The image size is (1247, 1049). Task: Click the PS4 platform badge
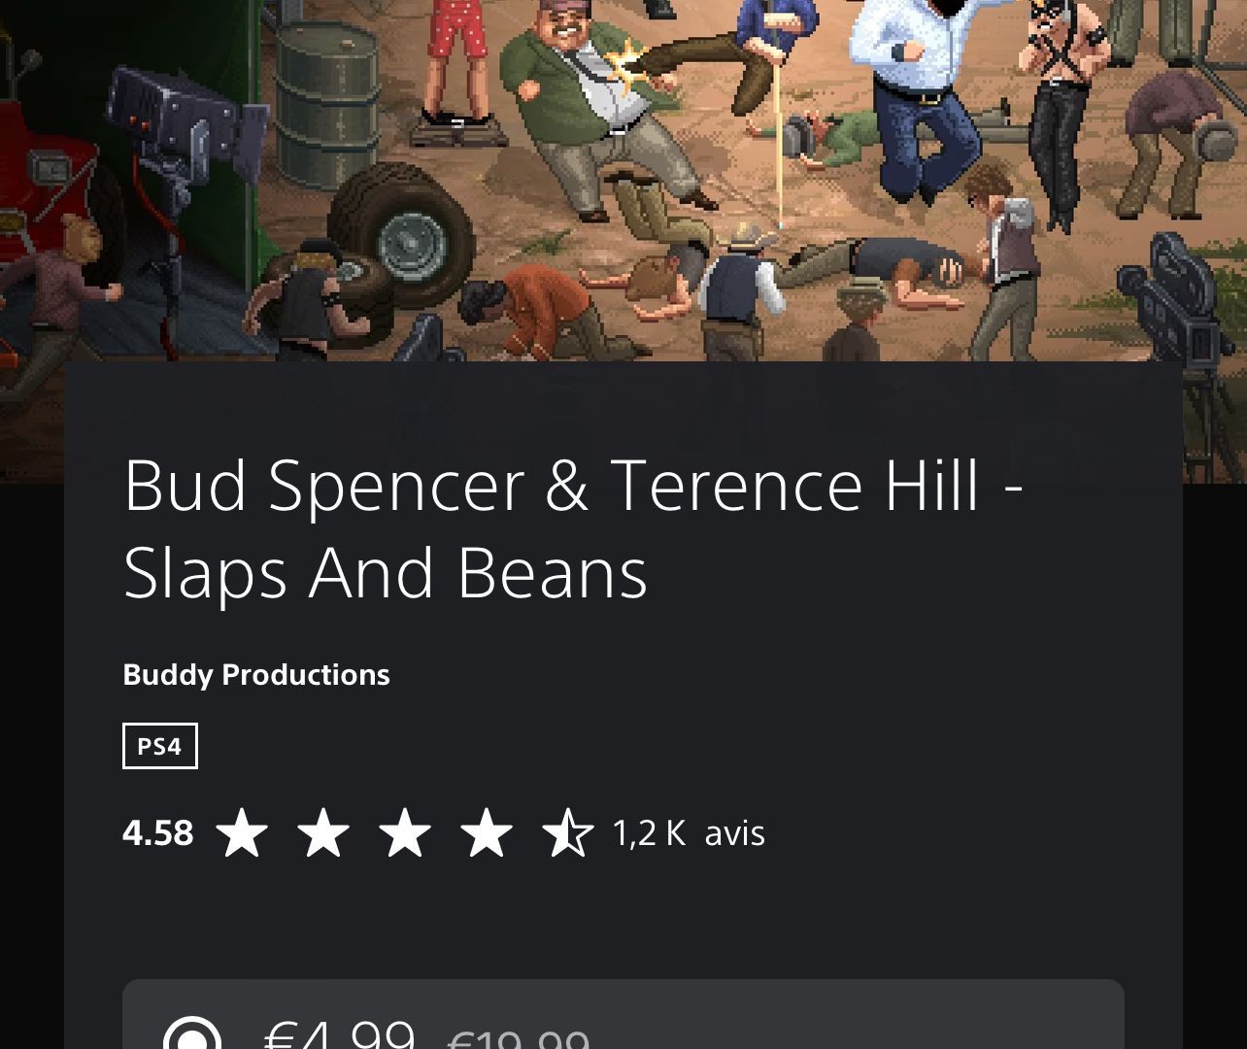[x=160, y=746]
